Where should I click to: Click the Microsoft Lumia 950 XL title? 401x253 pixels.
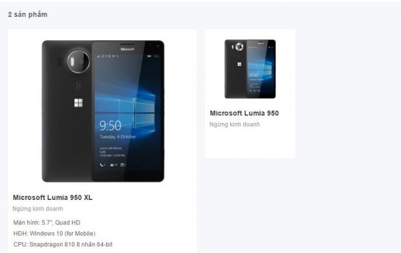click(52, 197)
